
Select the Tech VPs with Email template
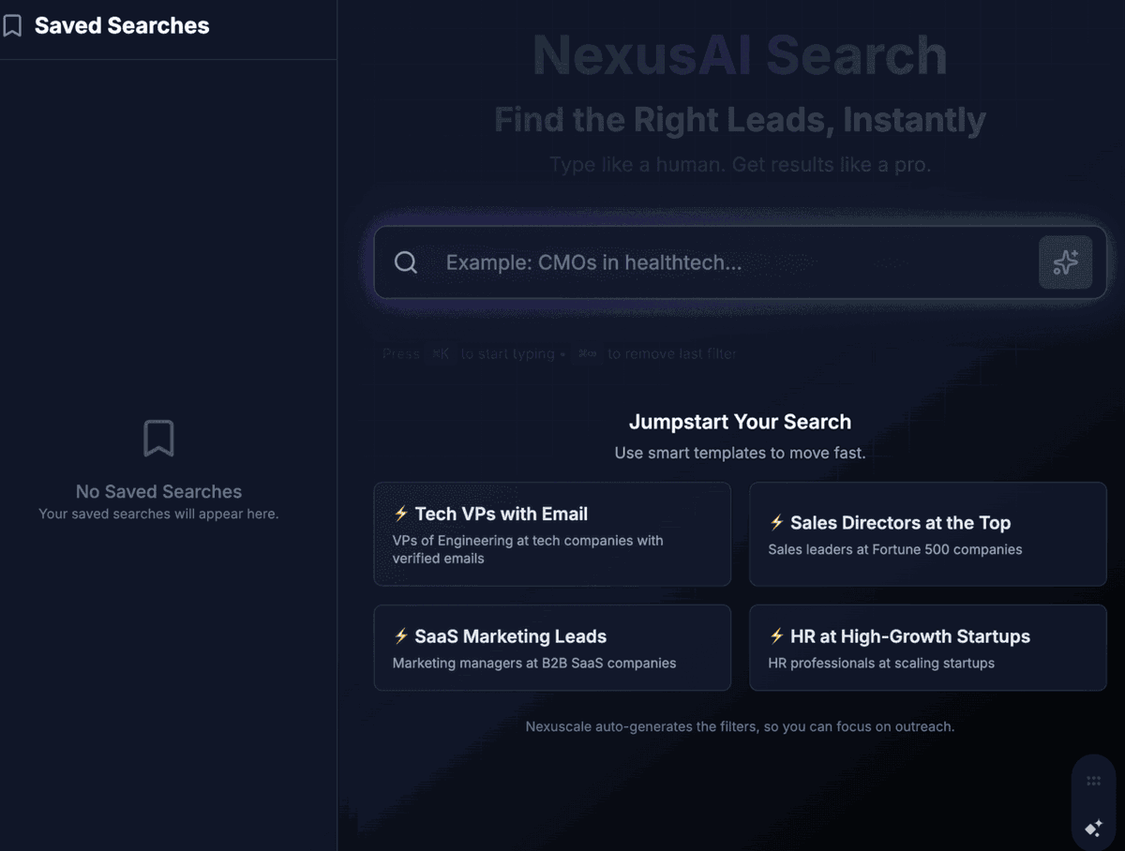point(552,534)
